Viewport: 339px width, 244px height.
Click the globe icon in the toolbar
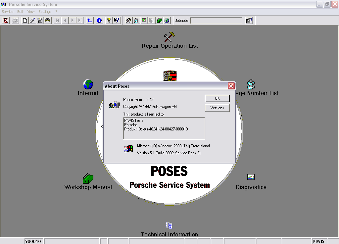coord(167,21)
